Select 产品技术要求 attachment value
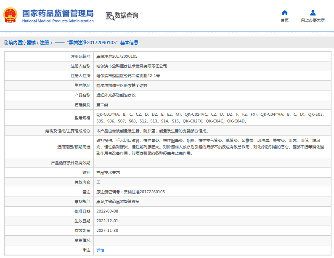 [x=108, y=173]
